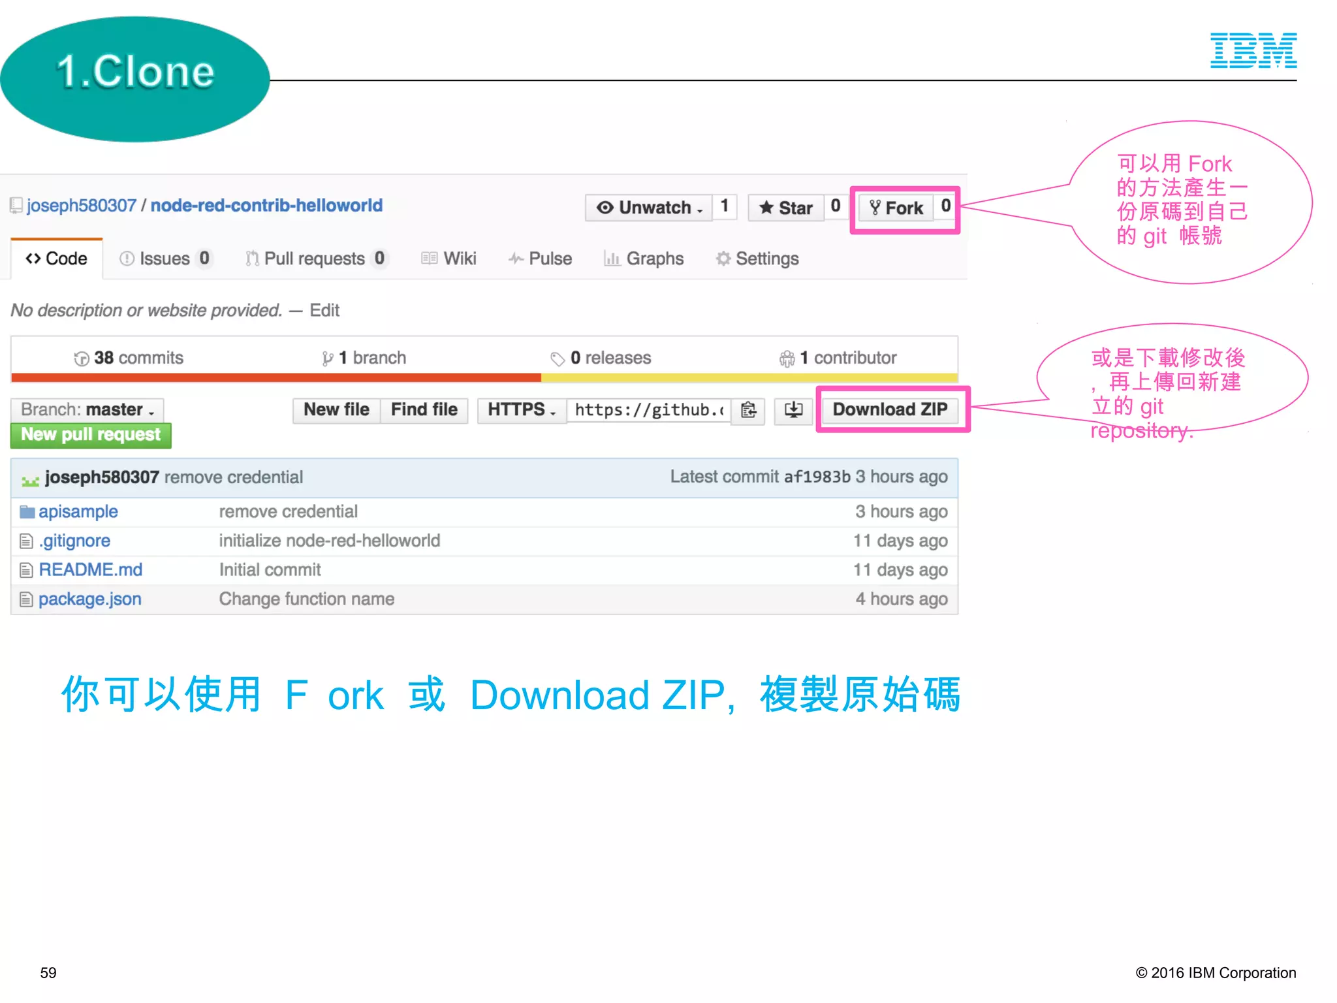Viewport: 1337px width, 1003px height.
Task: Open 'Change function name' commit message
Action: (307, 599)
